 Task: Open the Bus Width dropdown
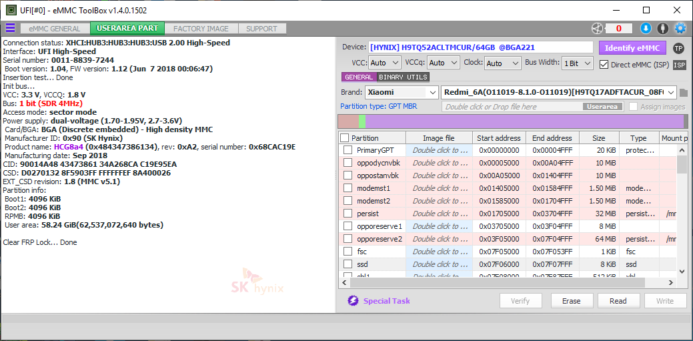click(x=577, y=63)
